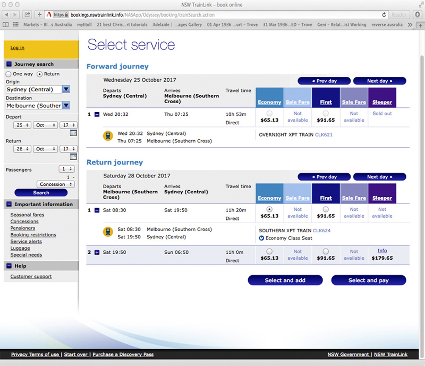The height and width of the screenshot is (366, 425).
Task: Click the Sleeper fare column header
Action: click(x=382, y=102)
